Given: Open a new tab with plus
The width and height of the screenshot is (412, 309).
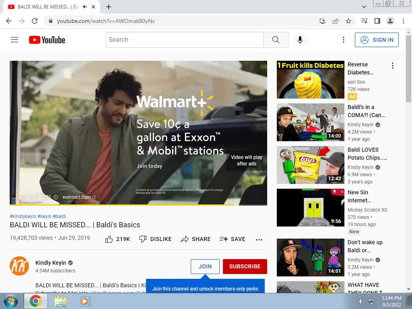Looking at the screenshot, I should (109, 7).
